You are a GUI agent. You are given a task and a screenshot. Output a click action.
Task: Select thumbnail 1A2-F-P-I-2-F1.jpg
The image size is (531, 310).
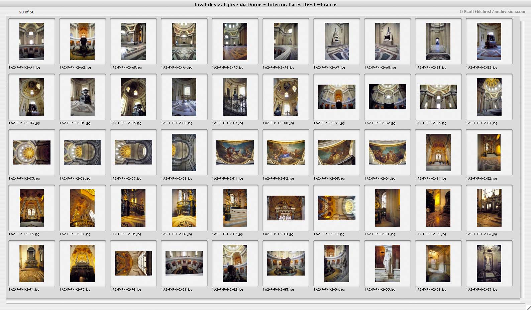(388, 208)
